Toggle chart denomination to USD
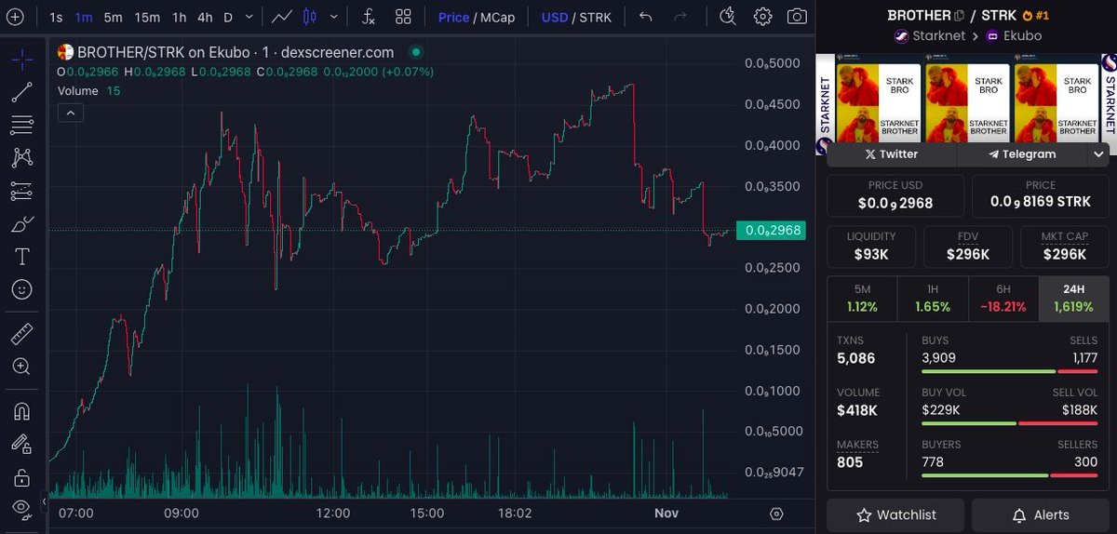The width and height of the screenshot is (1117, 534). tap(555, 17)
